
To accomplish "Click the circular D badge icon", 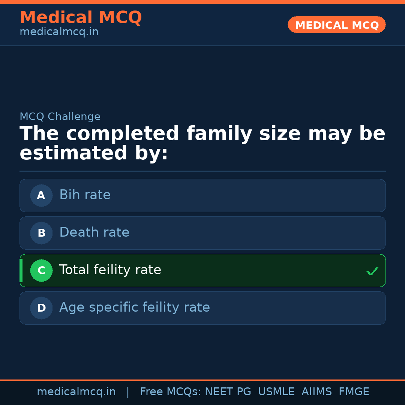I will [41, 308].
